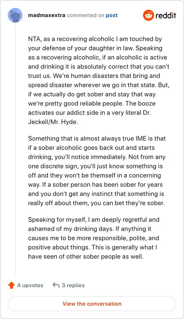This screenshot has height=319, width=184.
Task: Open madmaxextra's avatar image
Action: click(15, 15)
